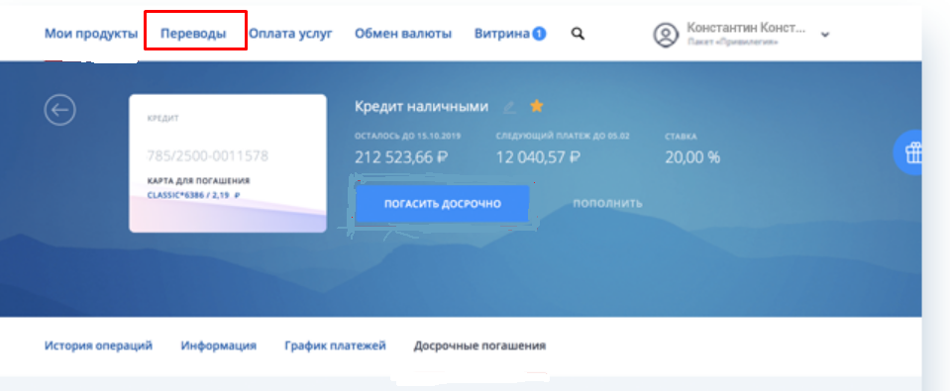Click CLASSIC*6386 repayment card link
Image resolution: width=950 pixels, height=391 pixels.
click(193, 196)
